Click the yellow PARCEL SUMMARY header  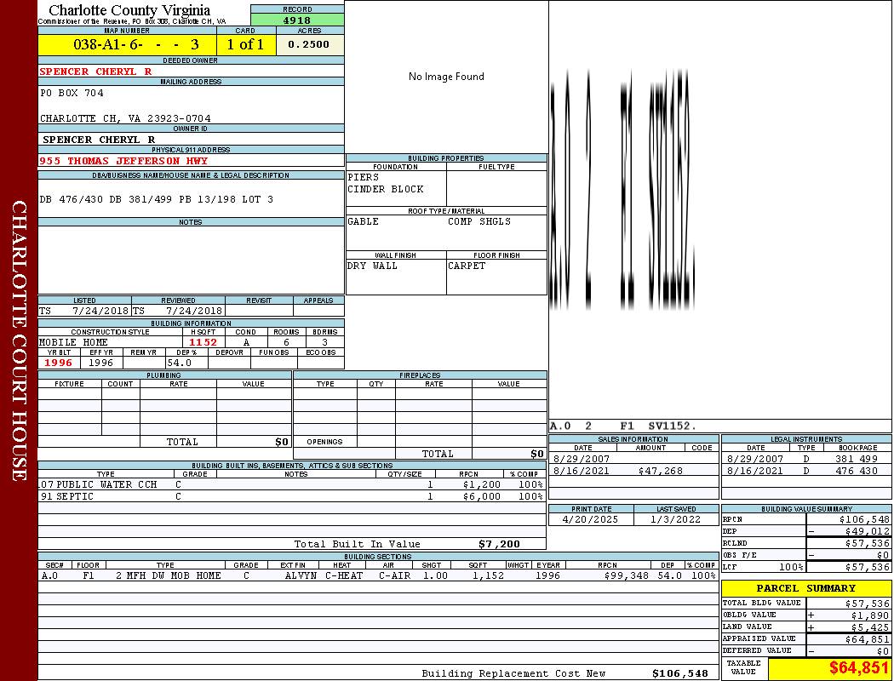805,588
